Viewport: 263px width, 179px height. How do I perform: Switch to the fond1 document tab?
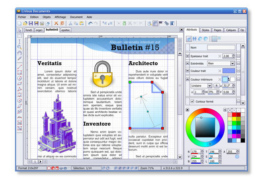pyautogui.click(x=29, y=30)
